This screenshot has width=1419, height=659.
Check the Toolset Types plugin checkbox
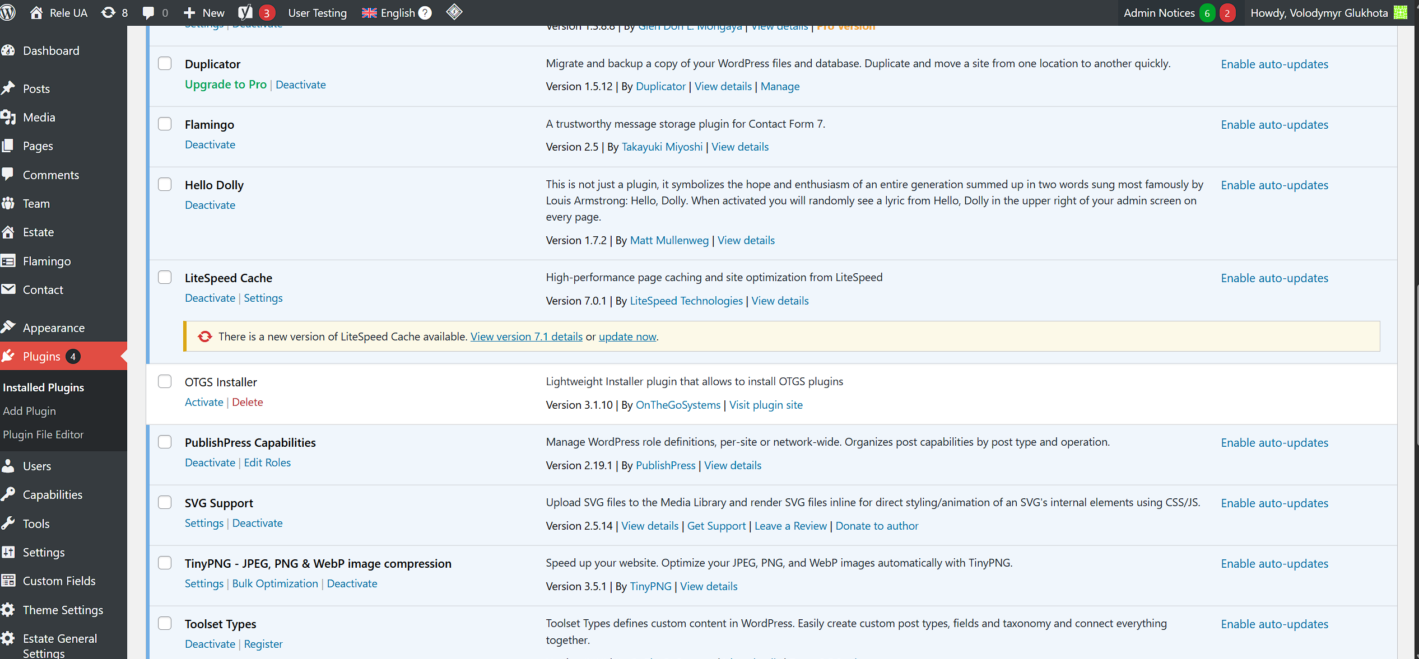click(x=165, y=623)
